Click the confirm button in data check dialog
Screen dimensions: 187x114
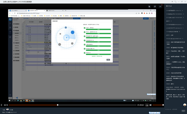[x=108, y=59]
